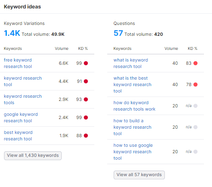Open 'how do keyword research tools work'
Viewport: 212px width, 187px height.
[134, 106]
